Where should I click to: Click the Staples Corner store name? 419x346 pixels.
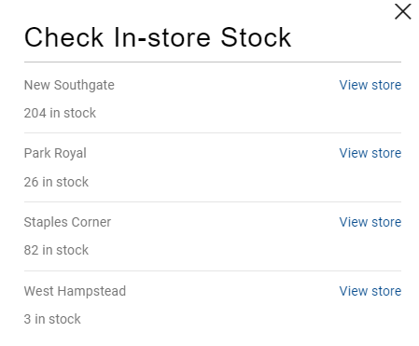[x=67, y=223]
